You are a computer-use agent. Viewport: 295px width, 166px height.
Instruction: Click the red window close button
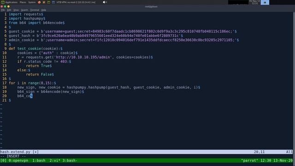click(x=2, y=6)
